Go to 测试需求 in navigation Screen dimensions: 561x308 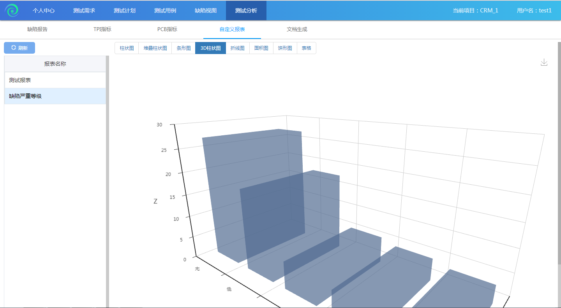pos(84,10)
